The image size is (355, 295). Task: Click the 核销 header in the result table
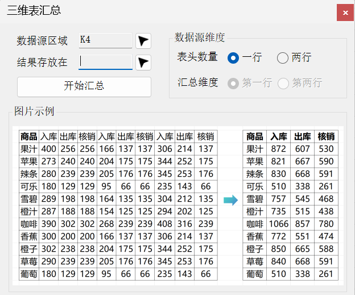coord(326,136)
